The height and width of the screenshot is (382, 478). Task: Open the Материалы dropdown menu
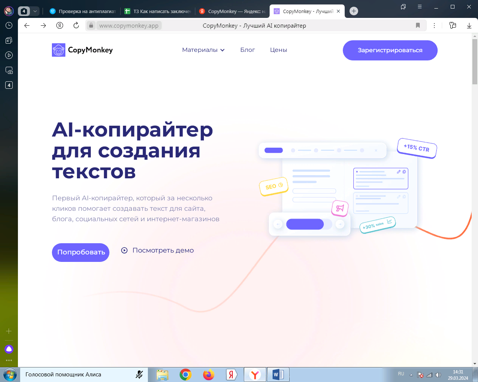point(203,50)
